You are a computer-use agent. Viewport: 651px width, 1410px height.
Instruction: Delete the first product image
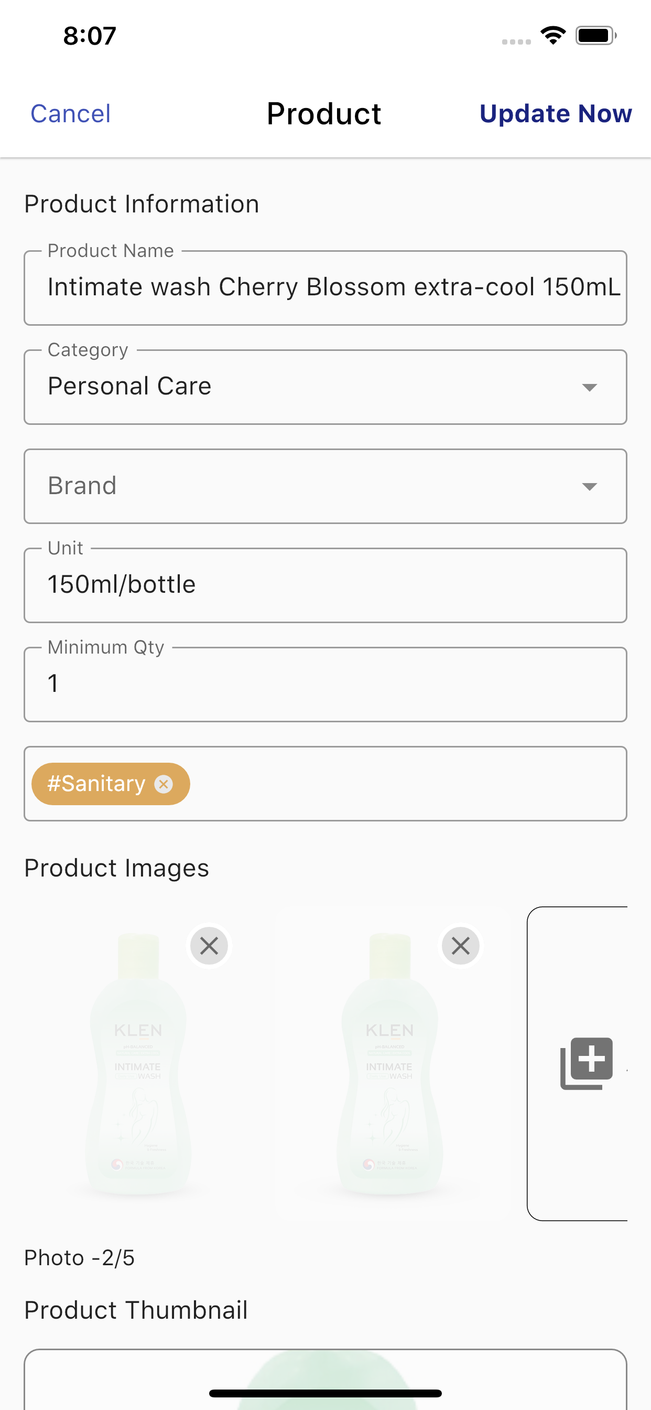coord(209,945)
